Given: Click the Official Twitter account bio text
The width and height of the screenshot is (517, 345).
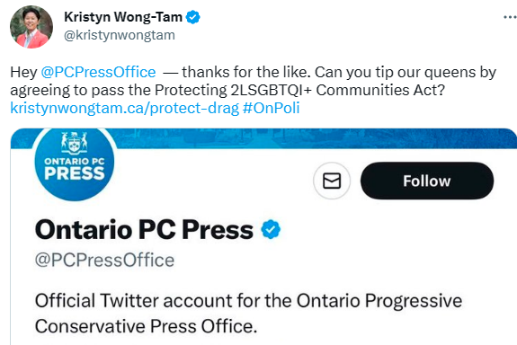Looking at the screenshot, I should pyautogui.click(x=248, y=301).
